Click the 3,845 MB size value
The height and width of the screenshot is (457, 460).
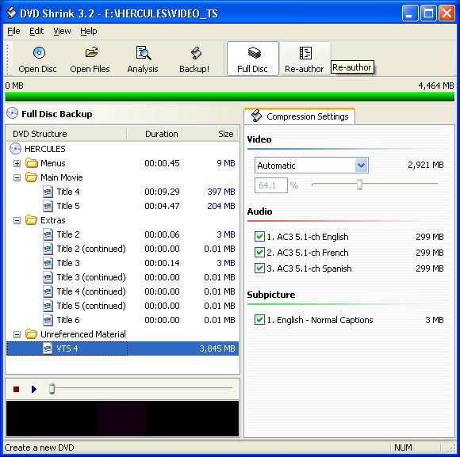(217, 348)
